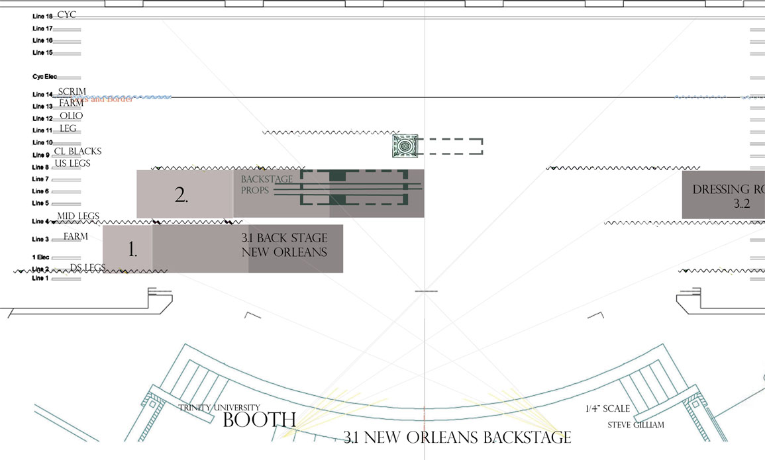Click the 3.1 Back Stage New Orleans block
The height and width of the screenshot is (460, 765).
(284, 246)
